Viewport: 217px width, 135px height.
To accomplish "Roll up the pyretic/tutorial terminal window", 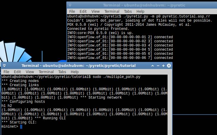I will pyautogui.click(x=153, y=66).
